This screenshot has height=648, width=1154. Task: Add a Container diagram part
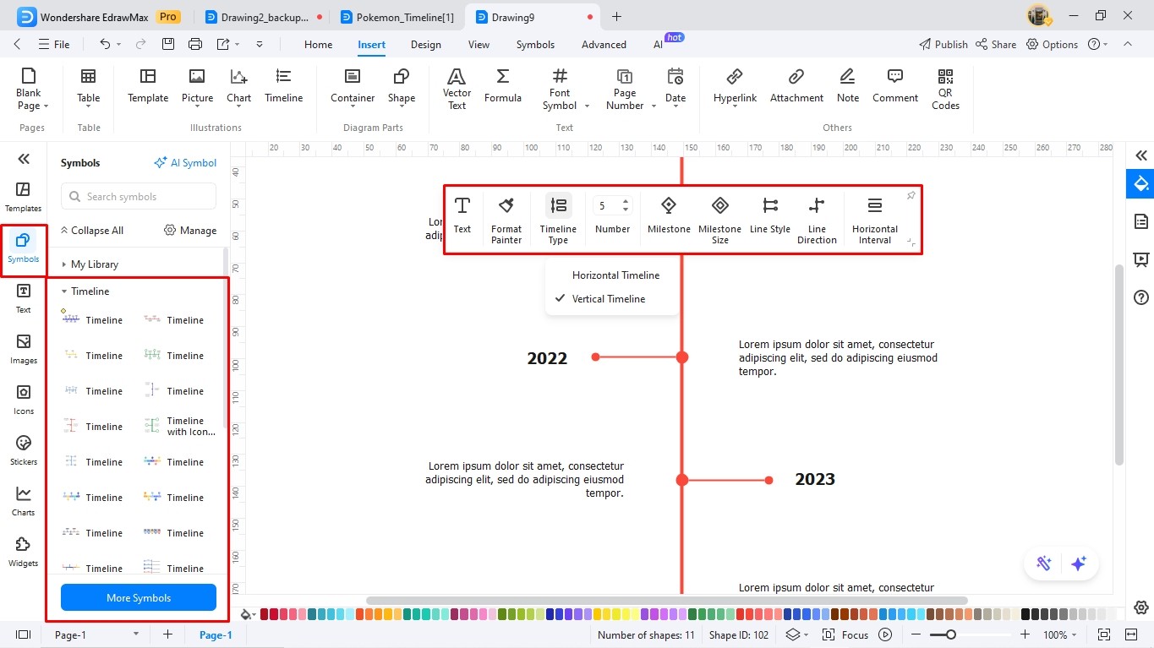click(x=353, y=86)
